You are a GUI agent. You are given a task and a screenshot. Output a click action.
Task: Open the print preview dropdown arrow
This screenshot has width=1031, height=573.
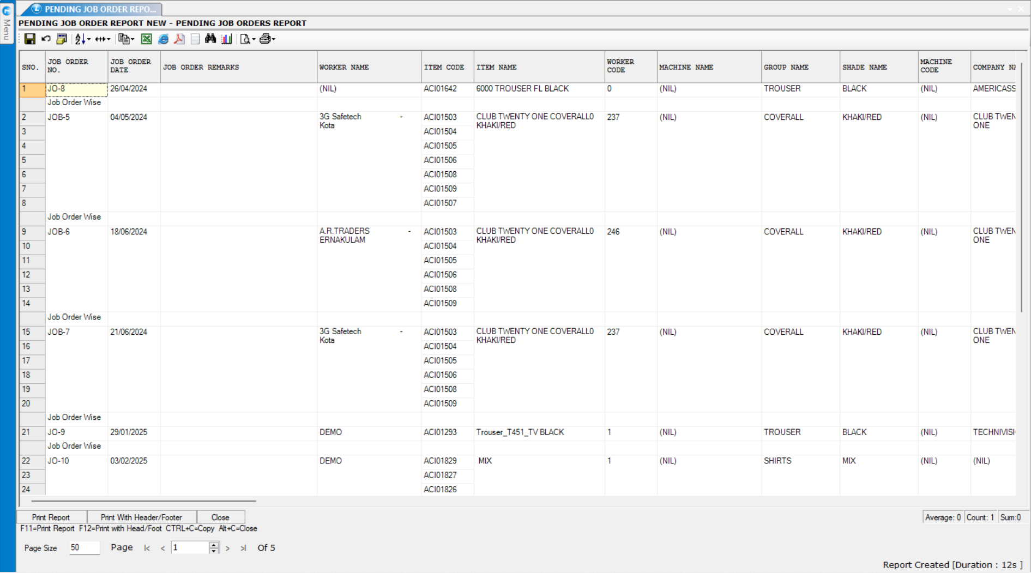(x=254, y=39)
